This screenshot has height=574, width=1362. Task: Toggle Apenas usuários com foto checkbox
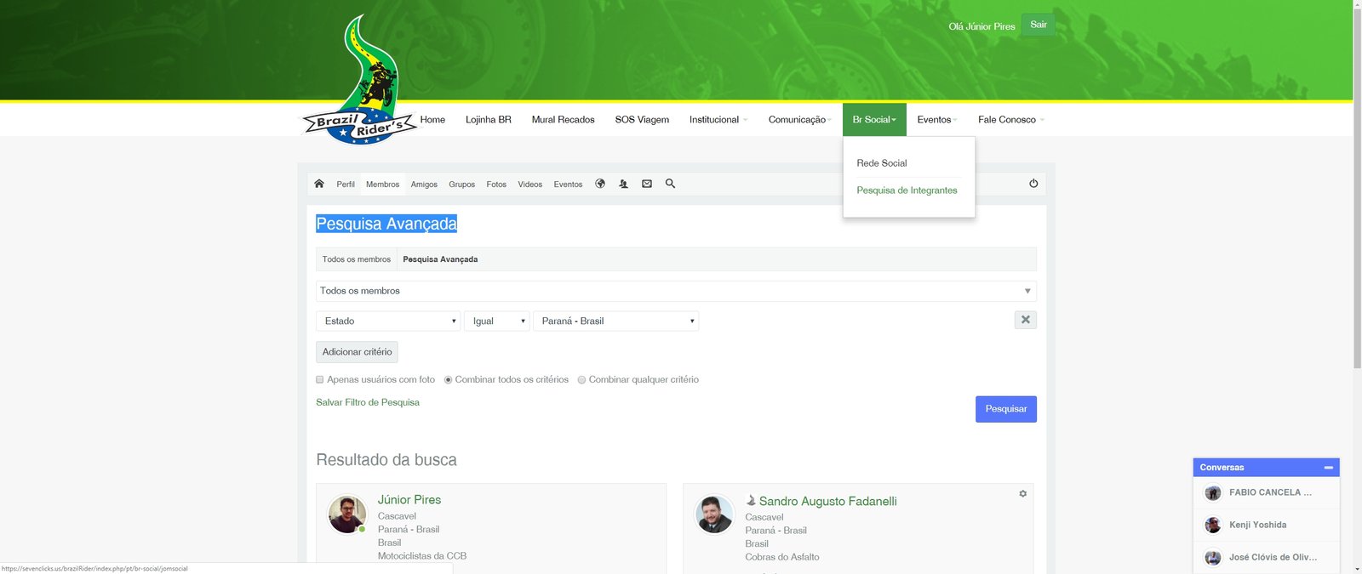(x=320, y=380)
